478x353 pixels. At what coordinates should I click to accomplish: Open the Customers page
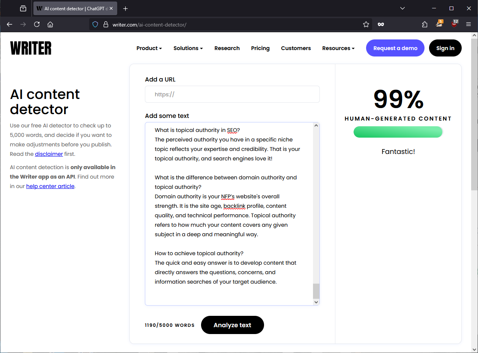click(296, 48)
